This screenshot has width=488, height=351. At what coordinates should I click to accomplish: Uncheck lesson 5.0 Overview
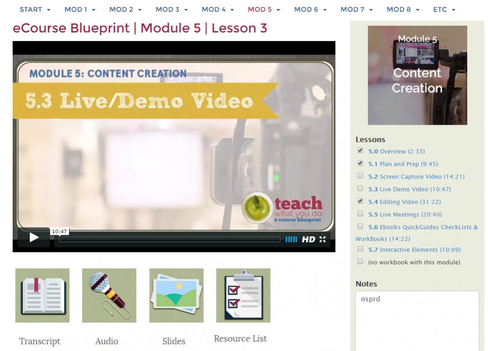[x=360, y=150]
